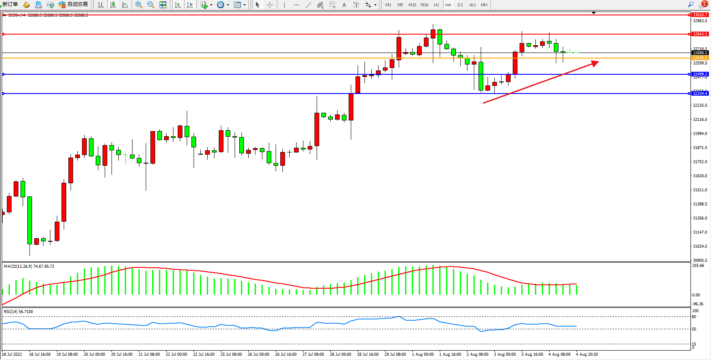This screenshot has height=360, width=711.
Task: Expand the periodicity clock dropdown arrow
Action: (x=228, y=5)
